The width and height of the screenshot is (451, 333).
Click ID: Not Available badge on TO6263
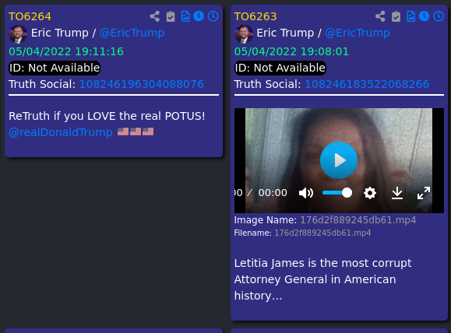coord(280,68)
